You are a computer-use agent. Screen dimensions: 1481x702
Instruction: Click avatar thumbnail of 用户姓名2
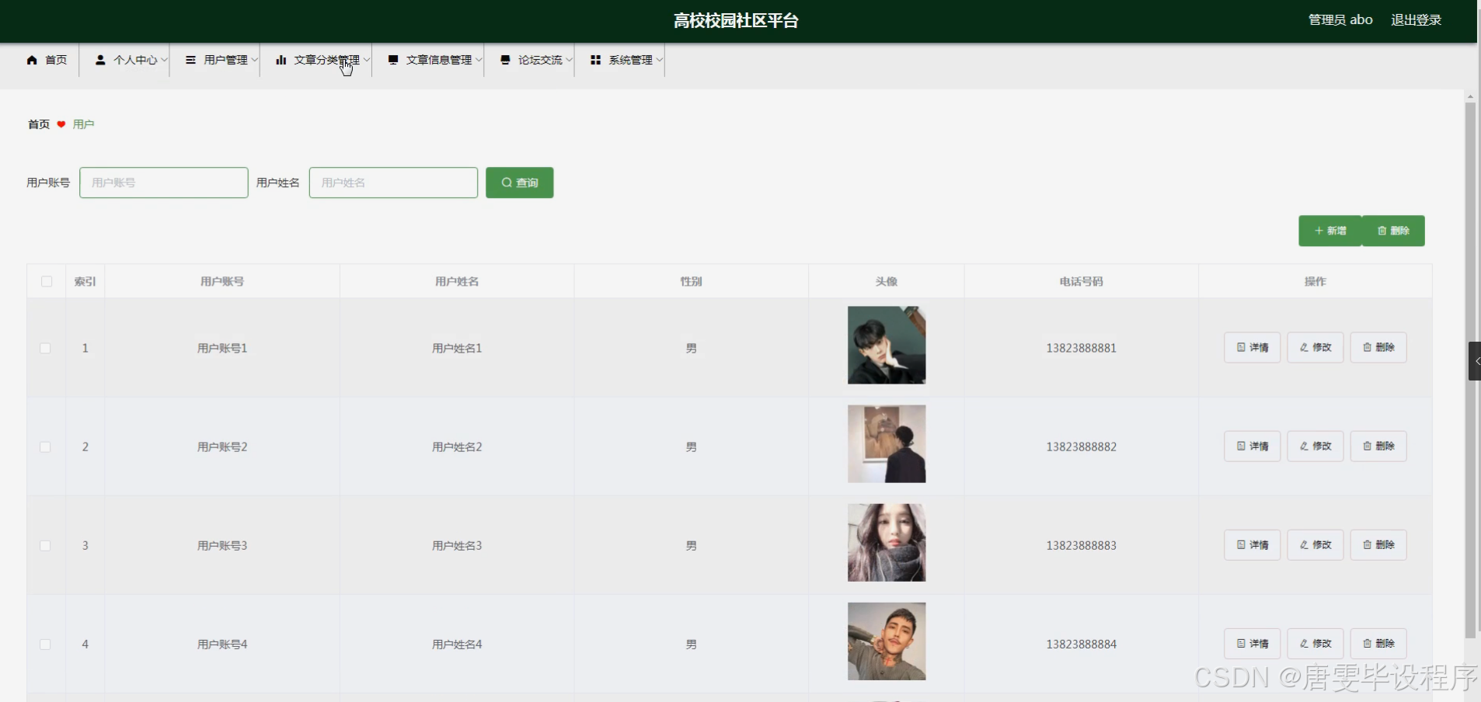pyautogui.click(x=887, y=443)
